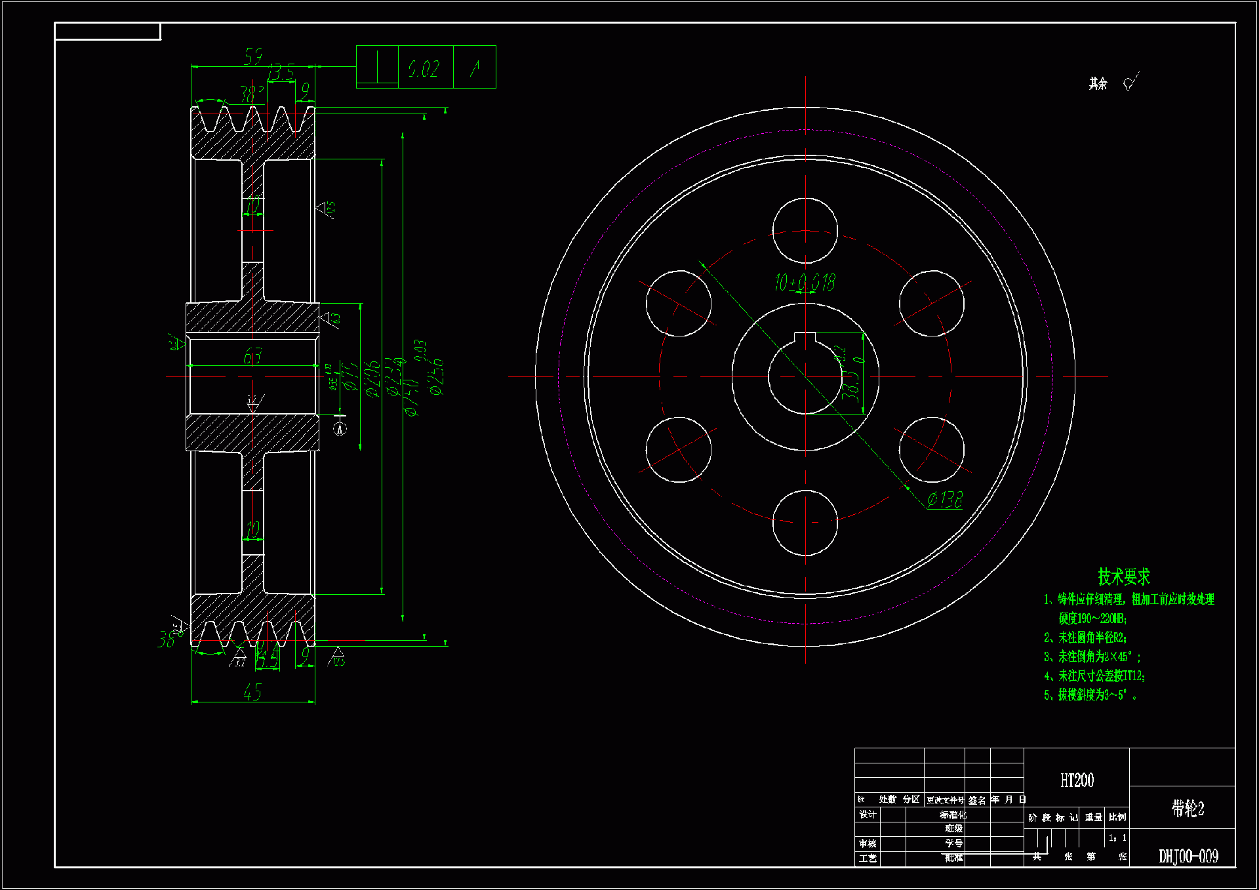
Task: Select the top bolt hole circle
Action: point(805,231)
